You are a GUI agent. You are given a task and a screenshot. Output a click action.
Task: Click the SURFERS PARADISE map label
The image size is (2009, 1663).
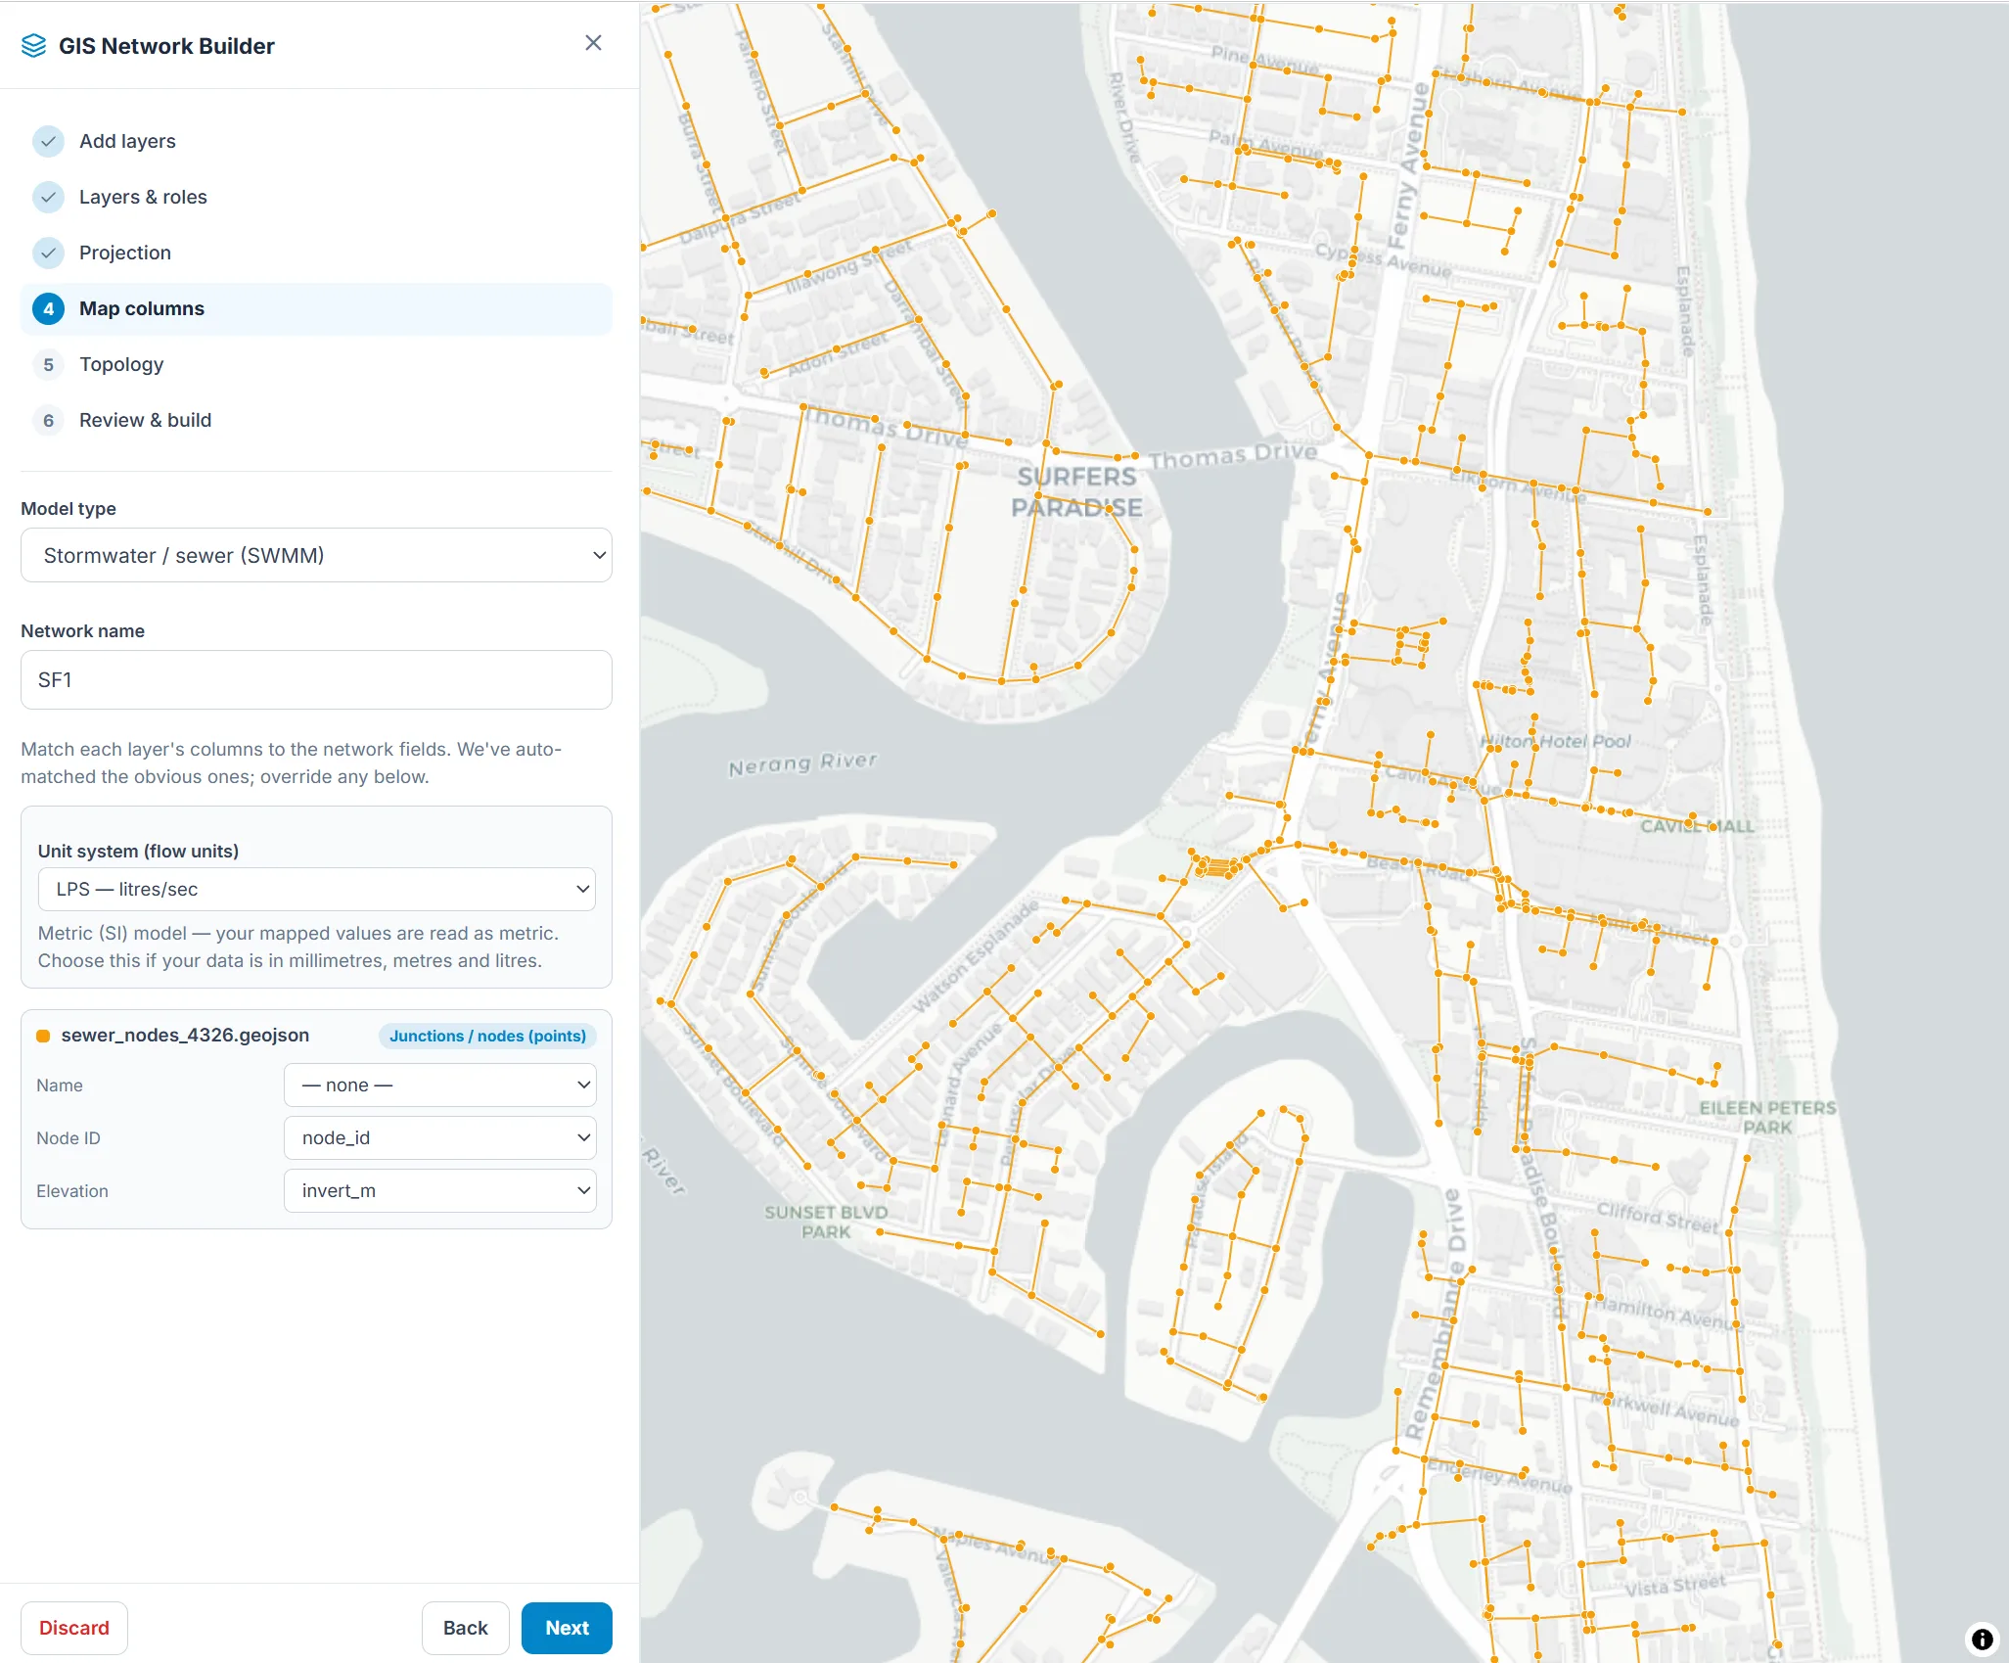point(1076,492)
